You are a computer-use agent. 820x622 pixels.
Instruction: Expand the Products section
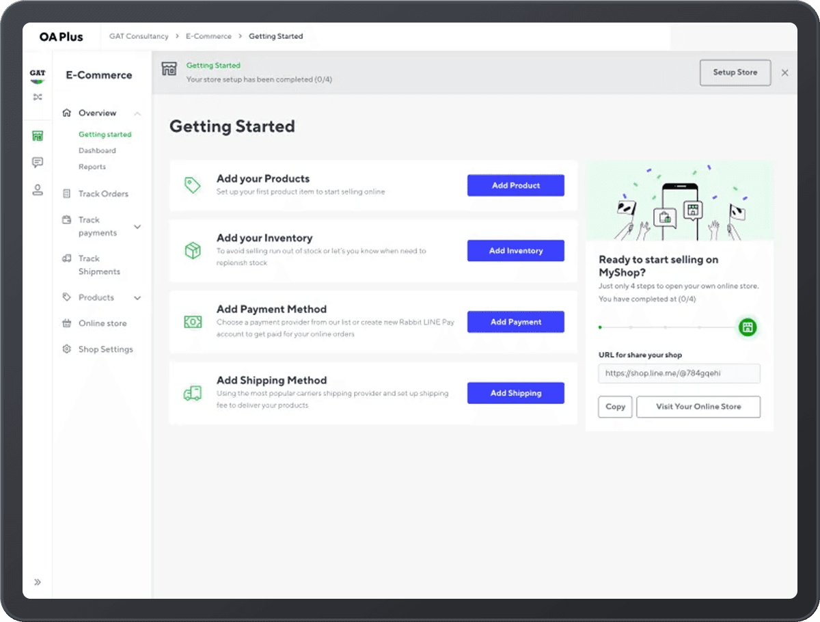click(x=138, y=297)
